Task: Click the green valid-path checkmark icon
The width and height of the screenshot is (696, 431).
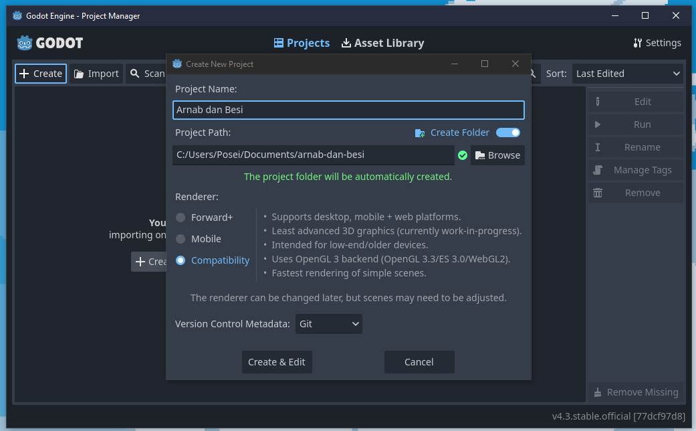Action: (x=463, y=155)
